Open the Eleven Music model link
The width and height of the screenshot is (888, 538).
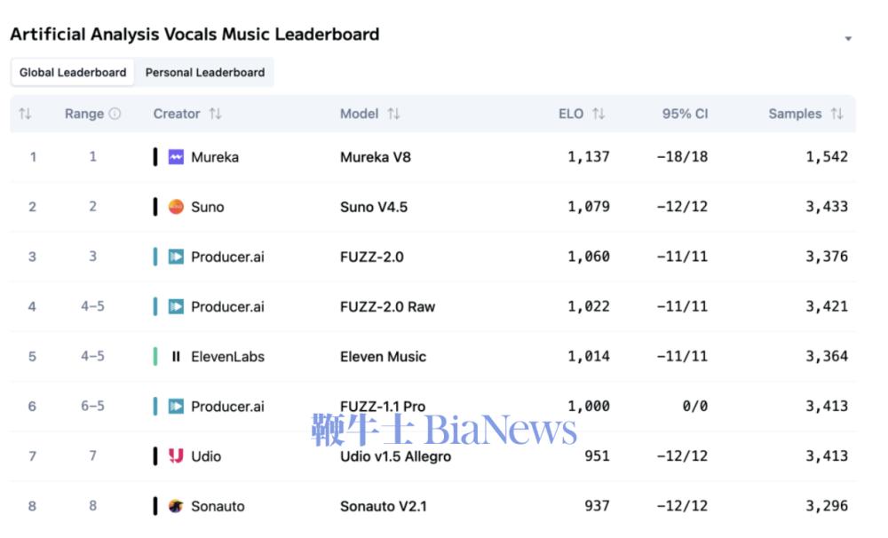point(383,357)
